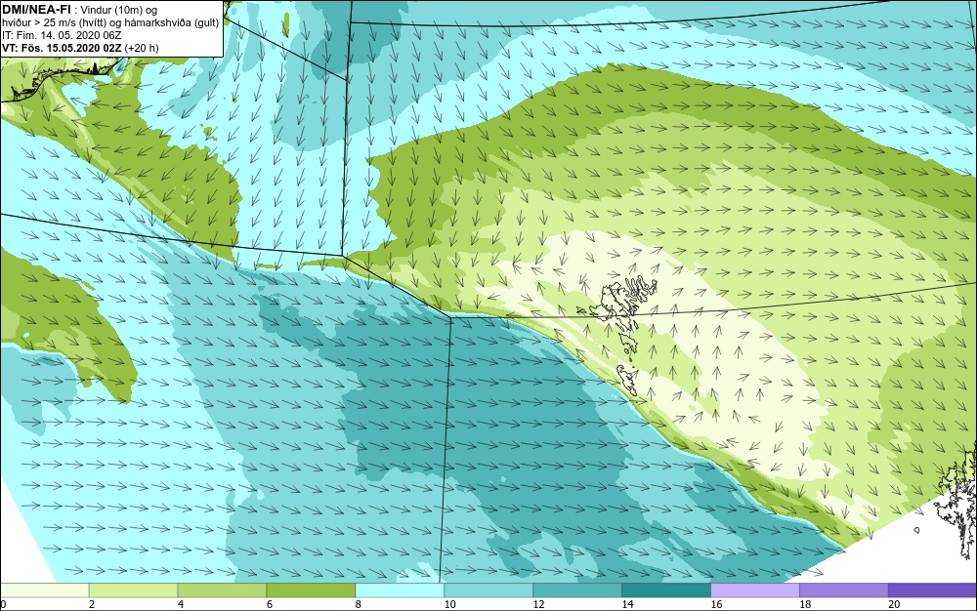Click the legend value label '14'
This screenshot has width=977, height=611.
(627, 604)
